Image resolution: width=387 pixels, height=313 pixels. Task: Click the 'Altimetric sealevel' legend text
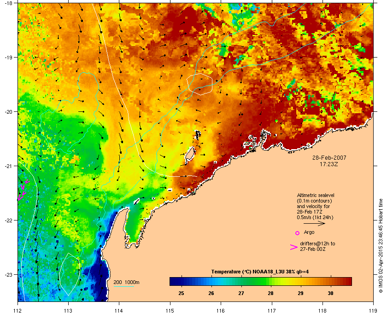[316, 195]
